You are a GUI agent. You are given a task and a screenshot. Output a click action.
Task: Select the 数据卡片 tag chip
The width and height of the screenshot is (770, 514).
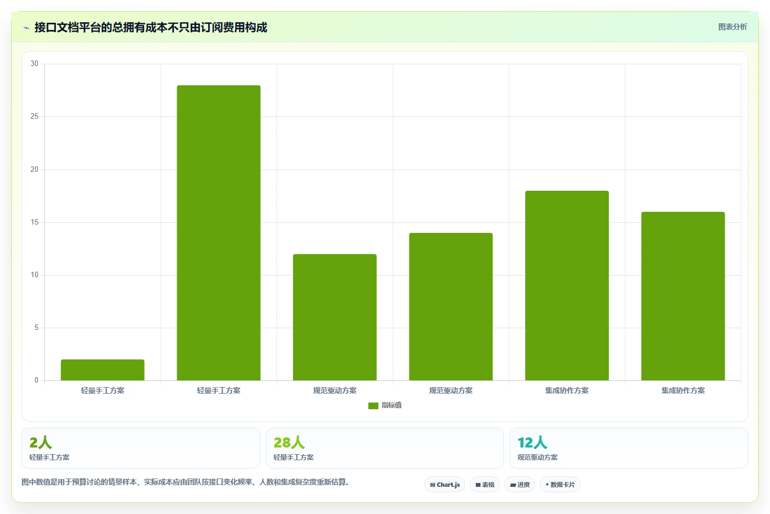point(560,485)
